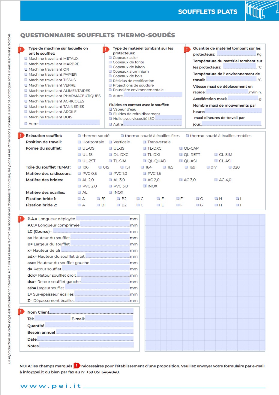Click the red alert marker in the NOTA line
Image resolution: width=279 pixels, height=395 pixels.
click(x=77, y=366)
